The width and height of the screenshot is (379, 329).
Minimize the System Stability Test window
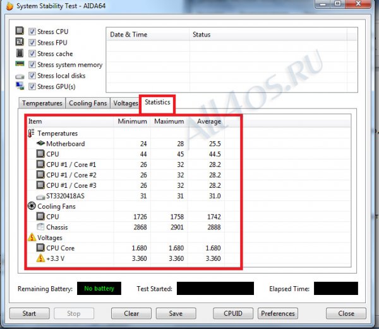tap(323, 4)
